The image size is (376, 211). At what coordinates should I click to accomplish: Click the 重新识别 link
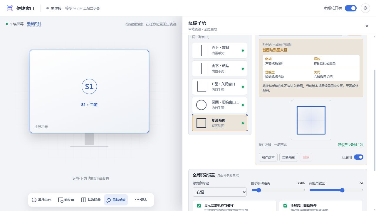pos(34,24)
